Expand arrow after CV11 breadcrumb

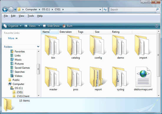[63, 9]
